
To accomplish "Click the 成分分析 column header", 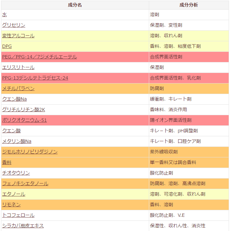I will (x=189, y=5).
